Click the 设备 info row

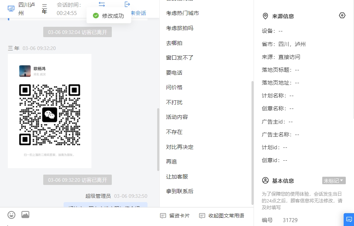pos(272,31)
